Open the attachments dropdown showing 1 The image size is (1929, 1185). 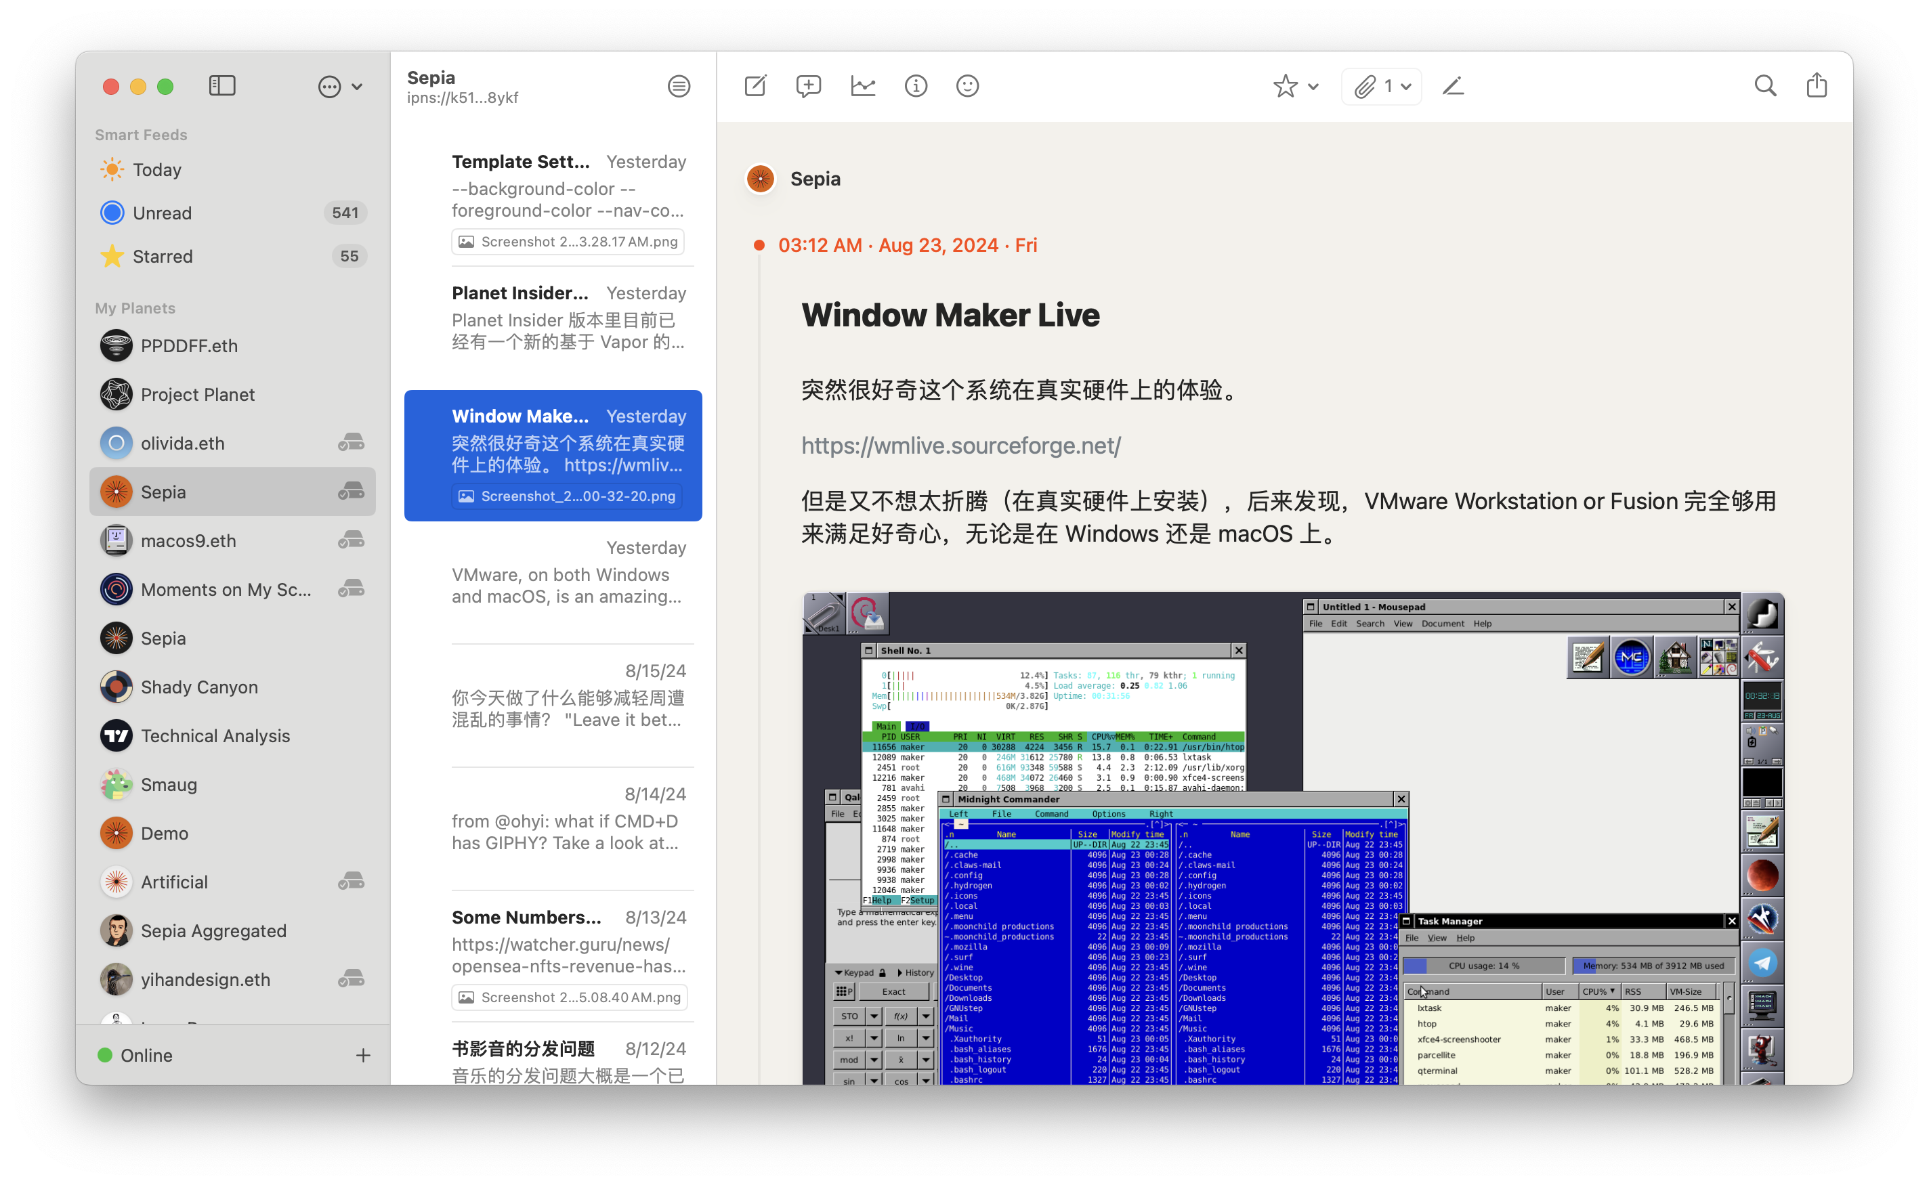pyautogui.click(x=1382, y=85)
